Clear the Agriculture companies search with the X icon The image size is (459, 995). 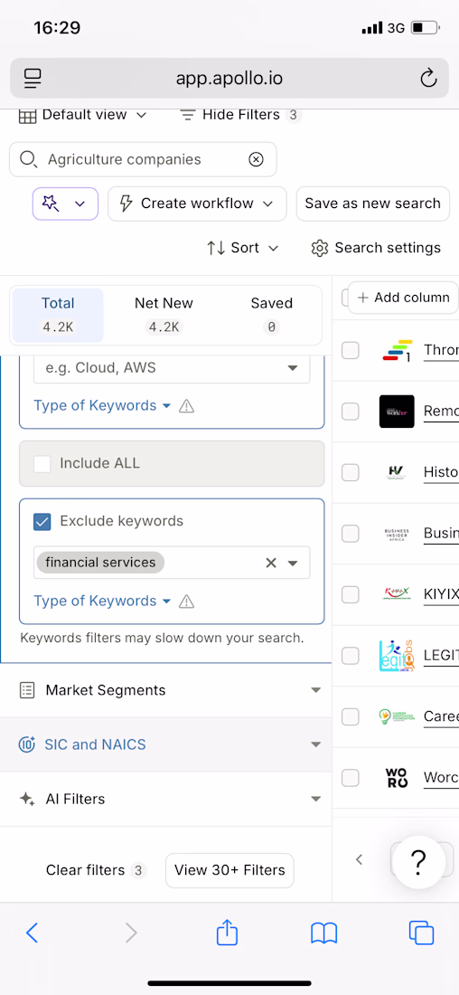pyautogui.click(x=256, y=159)
